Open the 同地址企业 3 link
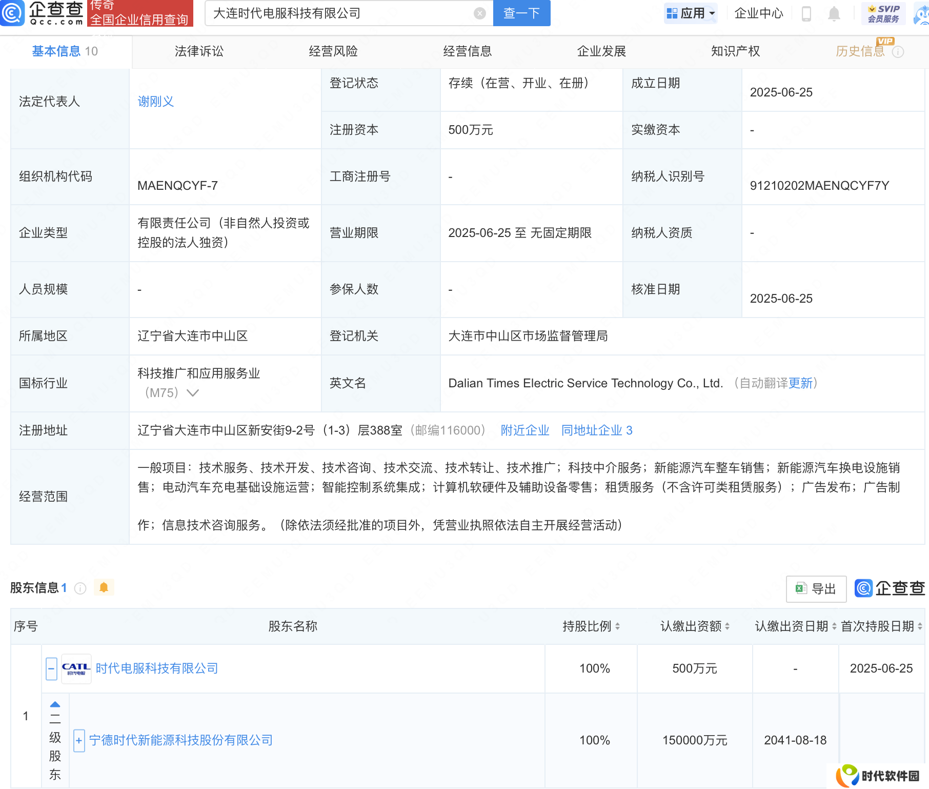Viewport: 929px width, 789px height. click(x=597, y=430)
